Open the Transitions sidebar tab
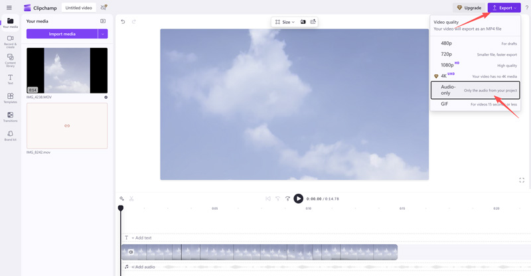 point(10,117)
